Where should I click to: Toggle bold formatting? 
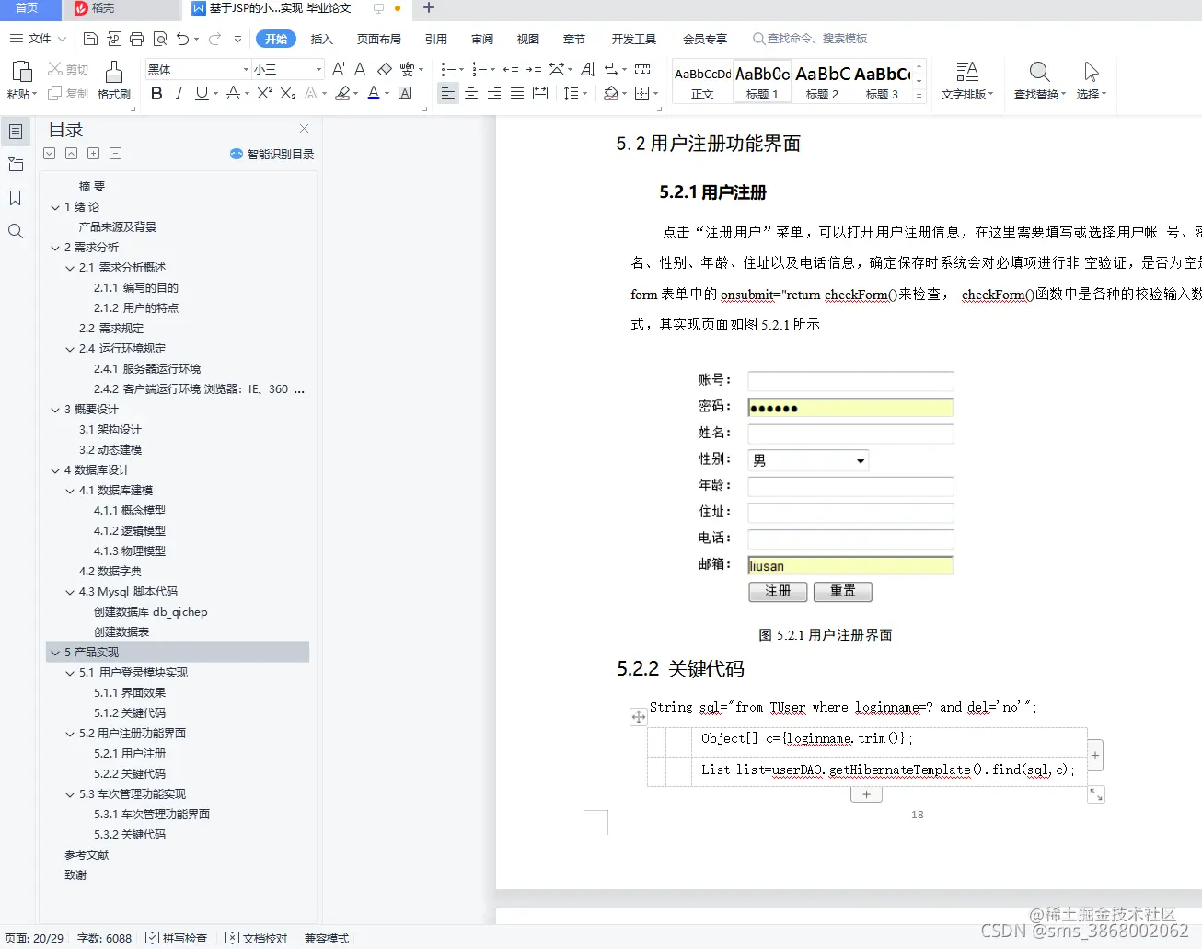[x=156, y=93]
